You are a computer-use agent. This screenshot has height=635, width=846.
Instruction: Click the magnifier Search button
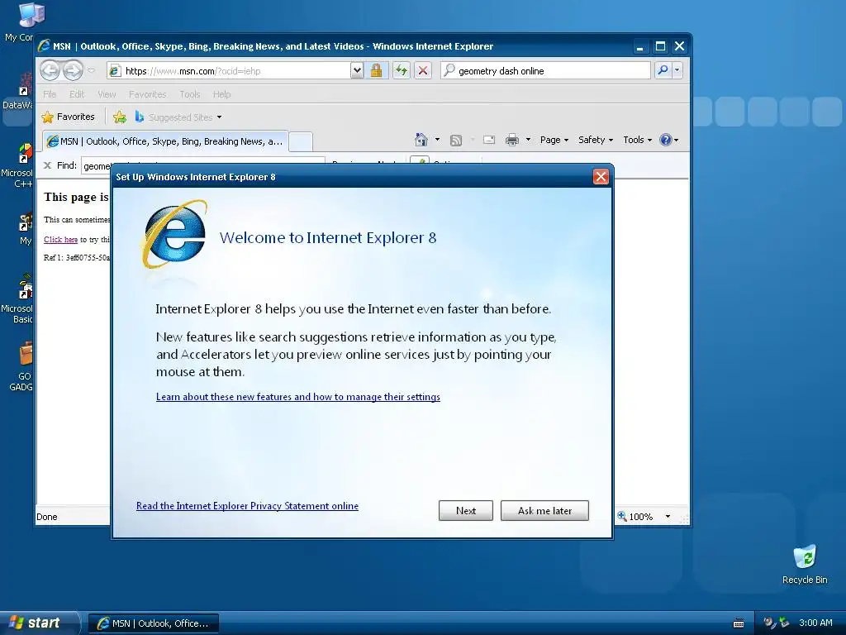coord(663,70)
